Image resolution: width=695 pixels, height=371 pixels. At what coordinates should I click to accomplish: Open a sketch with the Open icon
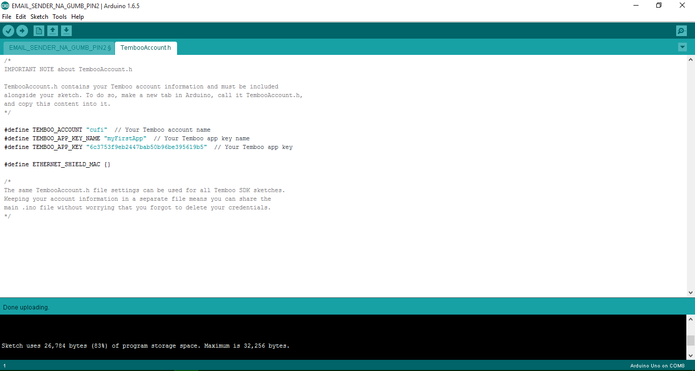(52, 31)
